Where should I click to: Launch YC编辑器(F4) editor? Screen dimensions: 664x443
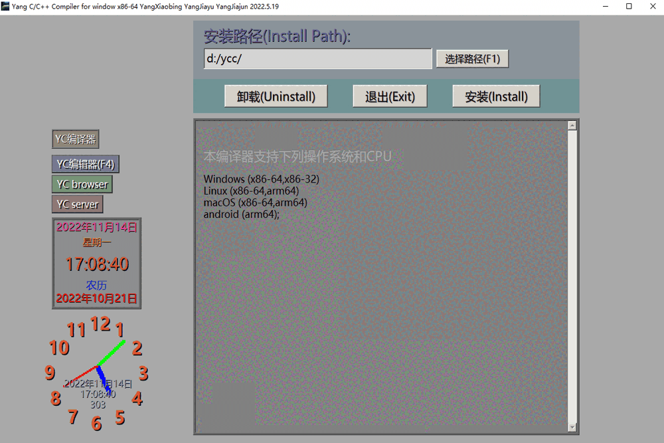point(86,164)
